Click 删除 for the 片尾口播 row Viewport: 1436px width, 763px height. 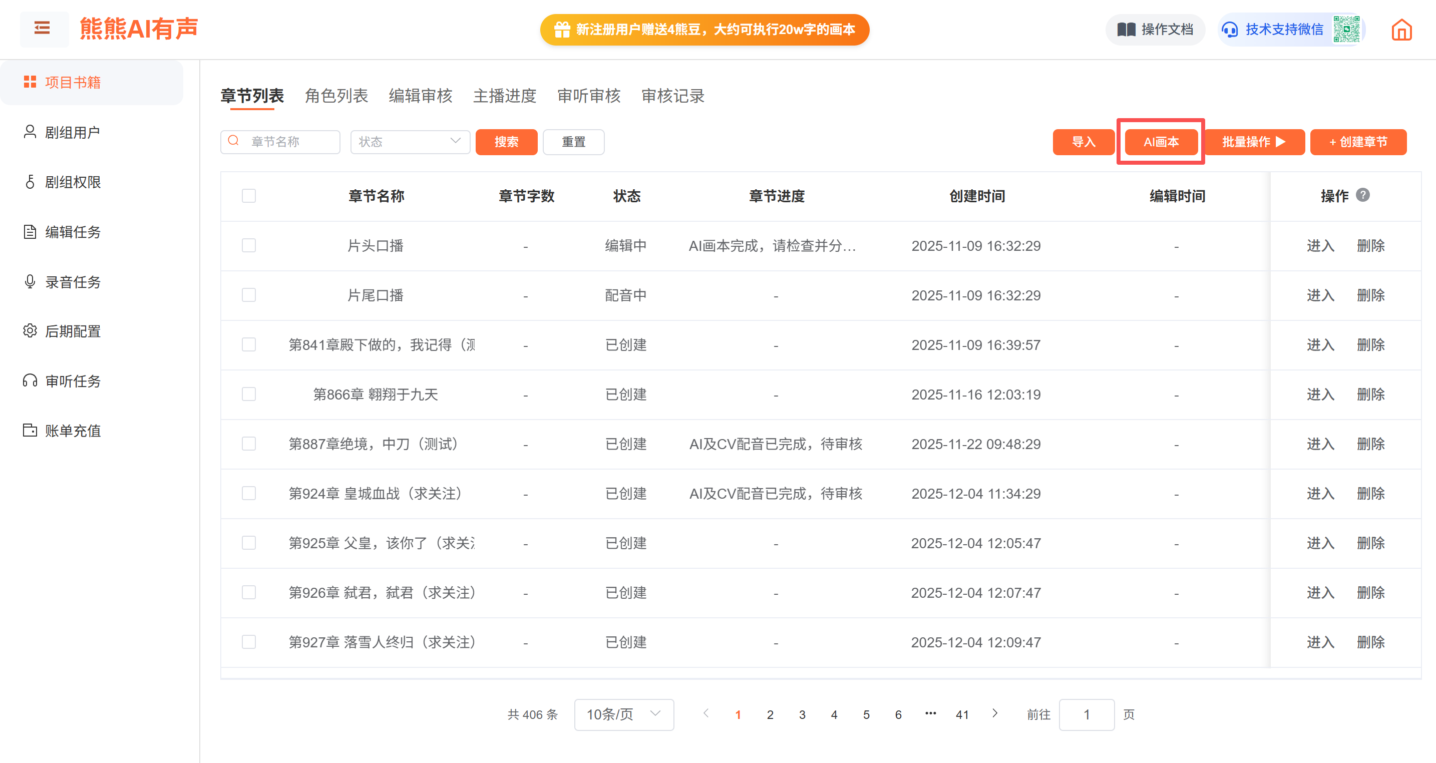point(1370,295)
